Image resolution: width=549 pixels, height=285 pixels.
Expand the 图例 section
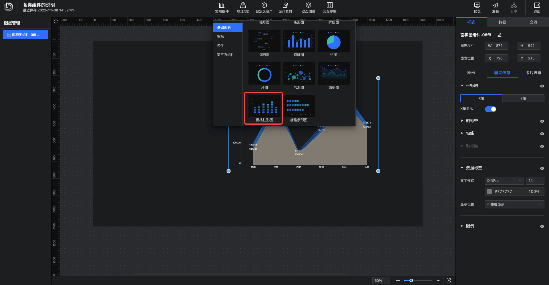pos(462,226)
